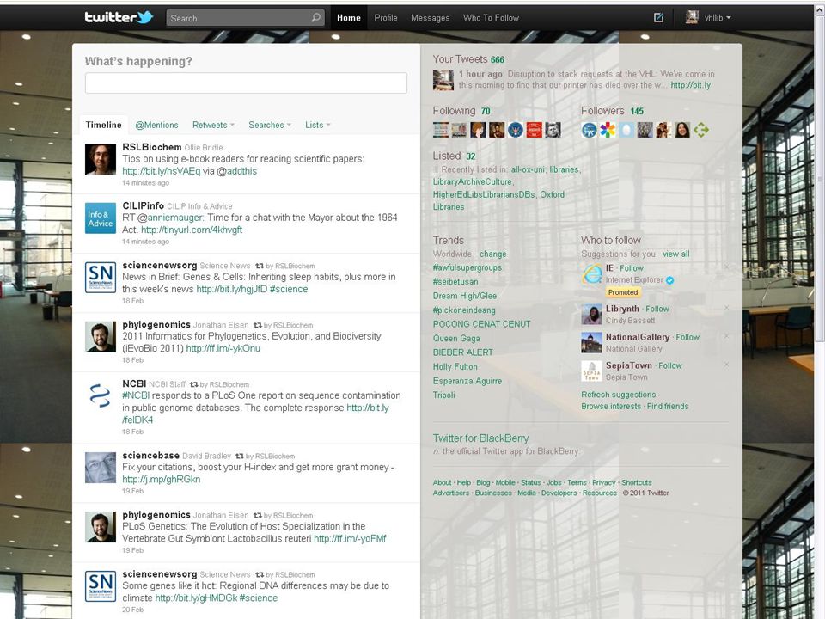Click change next to Worldwide trends
The image size is (825, 619).
(493, 254)
